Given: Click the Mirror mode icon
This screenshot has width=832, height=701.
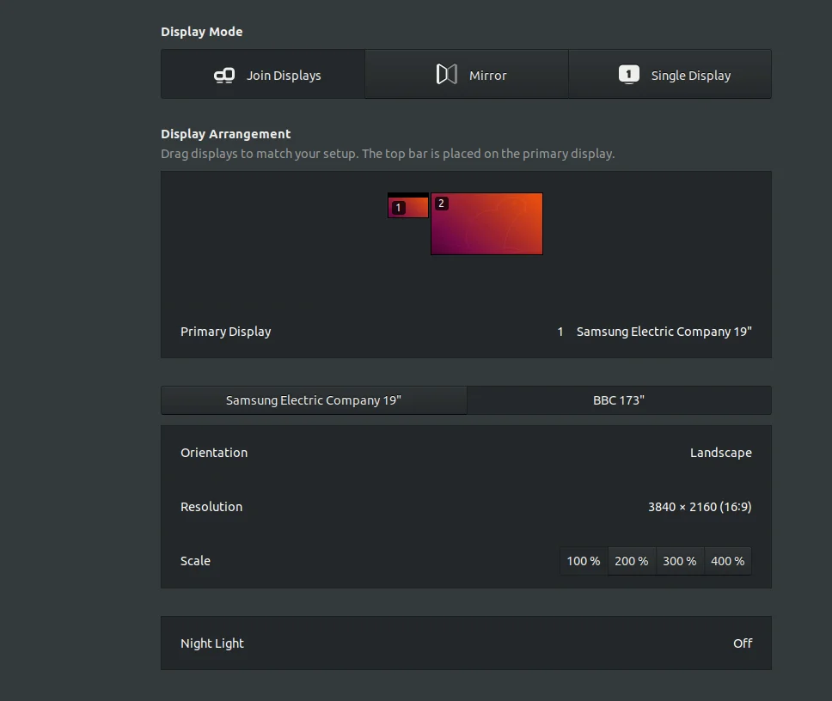Looking at the screenshot, I should (446, 75).
